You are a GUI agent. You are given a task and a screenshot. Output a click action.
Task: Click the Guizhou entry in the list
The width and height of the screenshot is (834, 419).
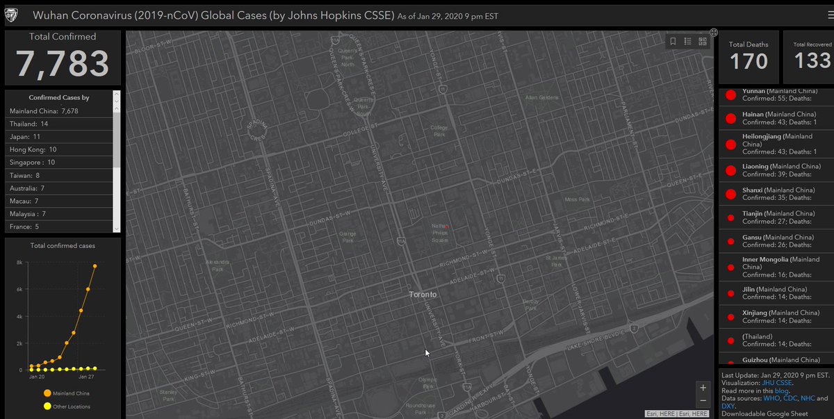pos(776,360)
